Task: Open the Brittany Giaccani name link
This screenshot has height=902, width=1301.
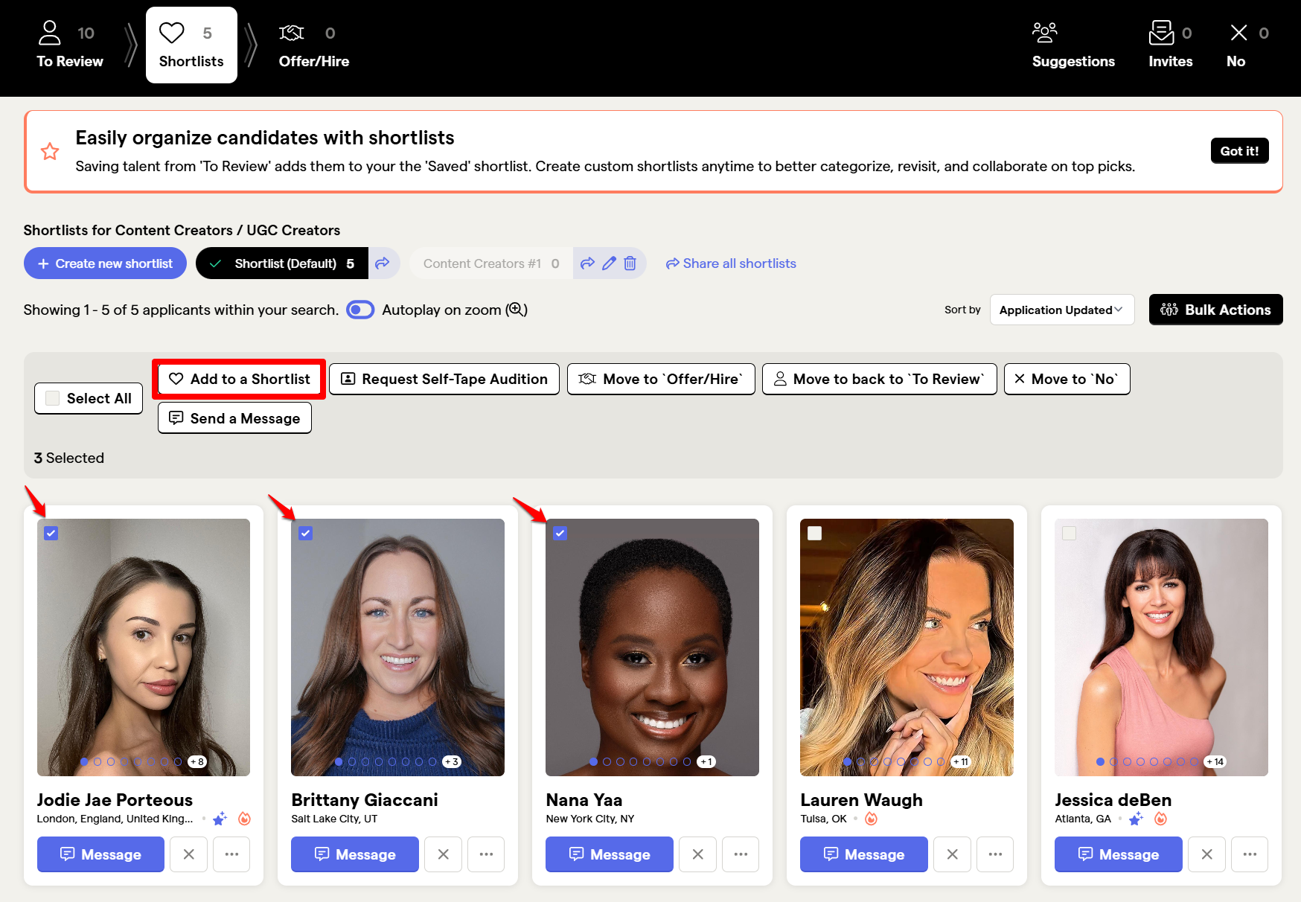Action: click(x=365, y=800)
